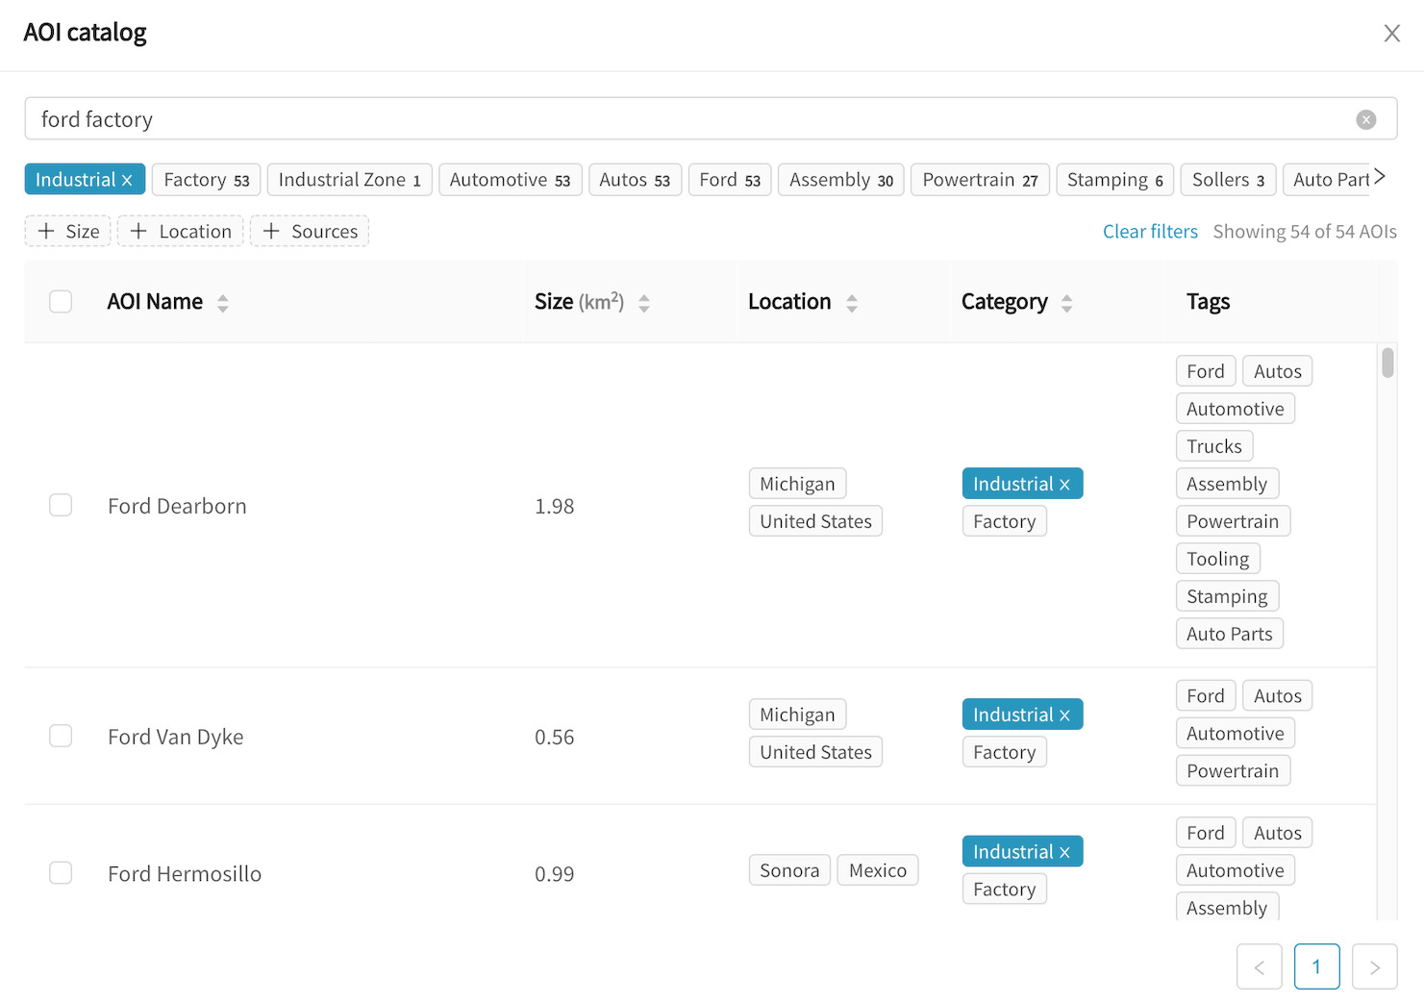Click the 0.56 size value

point(555,737)
